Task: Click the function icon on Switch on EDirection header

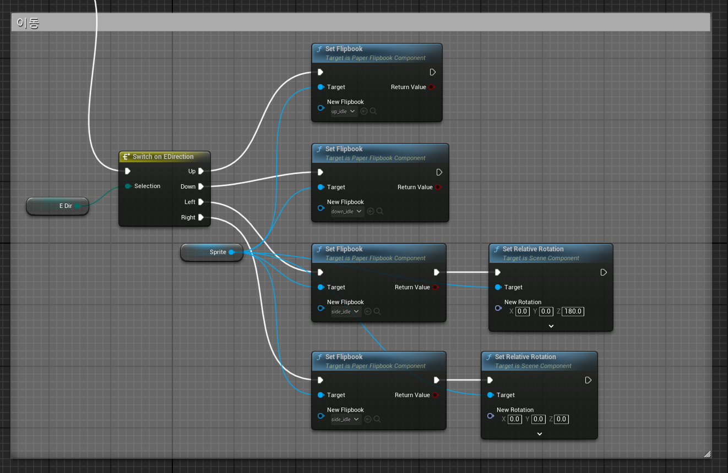Action: [126, 157]
